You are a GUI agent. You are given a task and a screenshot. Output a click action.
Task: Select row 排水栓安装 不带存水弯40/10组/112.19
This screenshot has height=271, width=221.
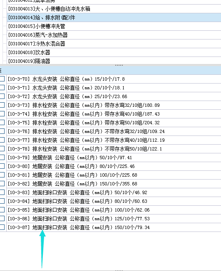click(114, 140)
